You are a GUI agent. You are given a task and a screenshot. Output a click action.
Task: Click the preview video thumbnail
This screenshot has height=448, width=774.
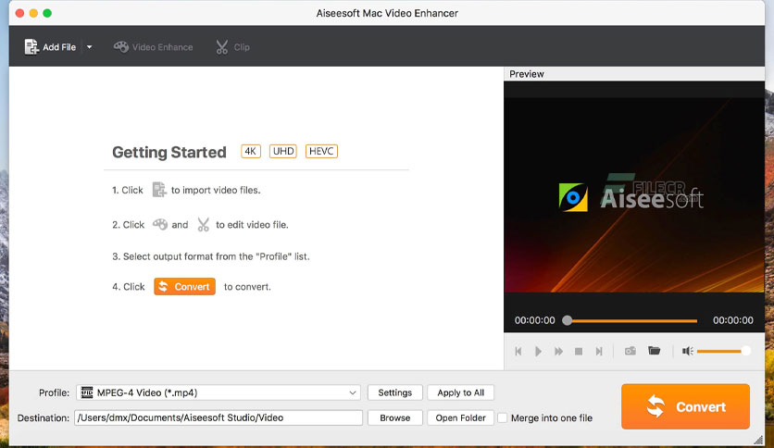(634, 195)
